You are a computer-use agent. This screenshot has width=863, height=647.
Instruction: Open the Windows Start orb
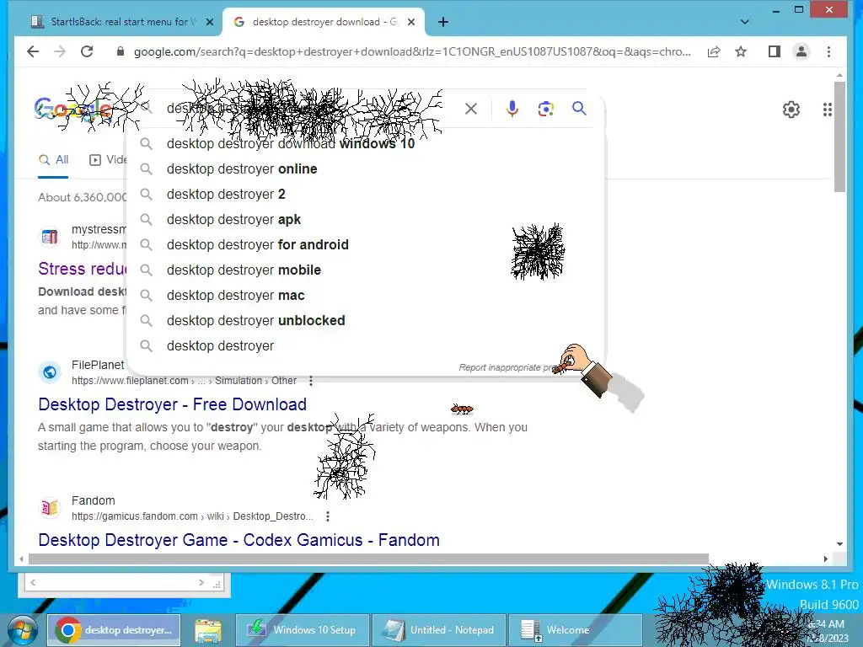22,630
